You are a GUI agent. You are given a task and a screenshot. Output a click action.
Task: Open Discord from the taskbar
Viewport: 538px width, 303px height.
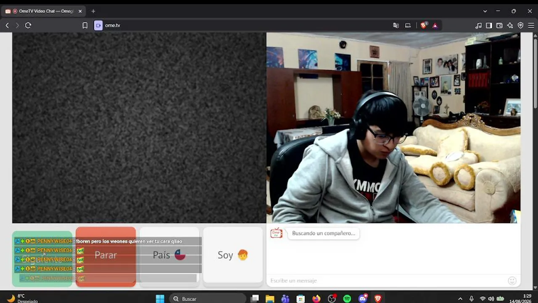pyautogui.click(x=363, y=299)
